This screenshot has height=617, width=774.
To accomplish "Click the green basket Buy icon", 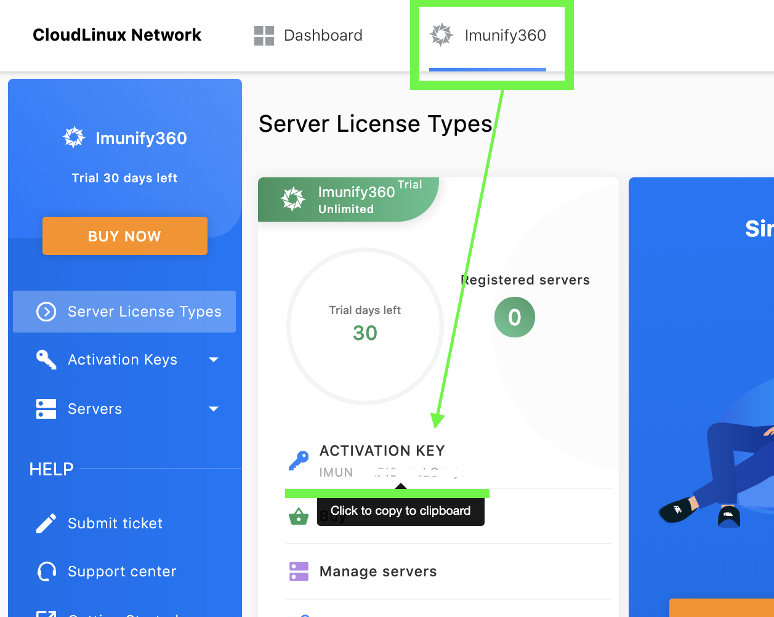I will pos(299,516).
